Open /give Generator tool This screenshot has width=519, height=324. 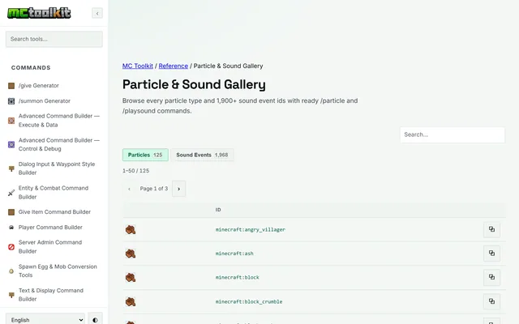click(39, 86)
